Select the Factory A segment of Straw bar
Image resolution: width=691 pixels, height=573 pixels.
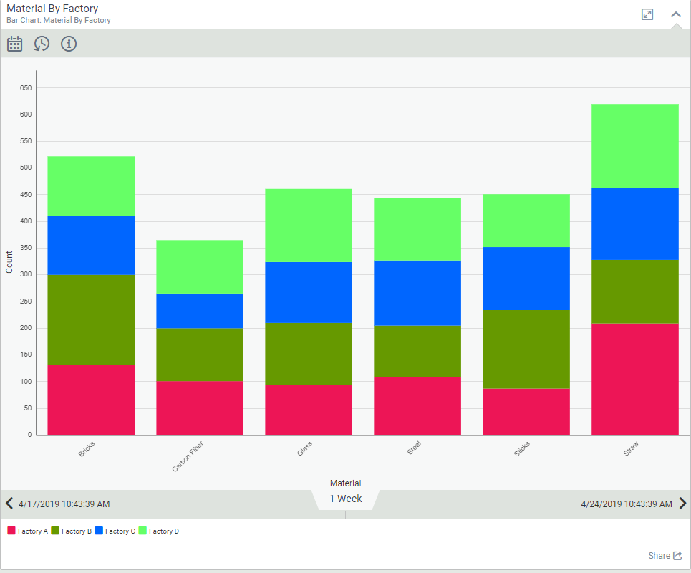tap(634, 379)
